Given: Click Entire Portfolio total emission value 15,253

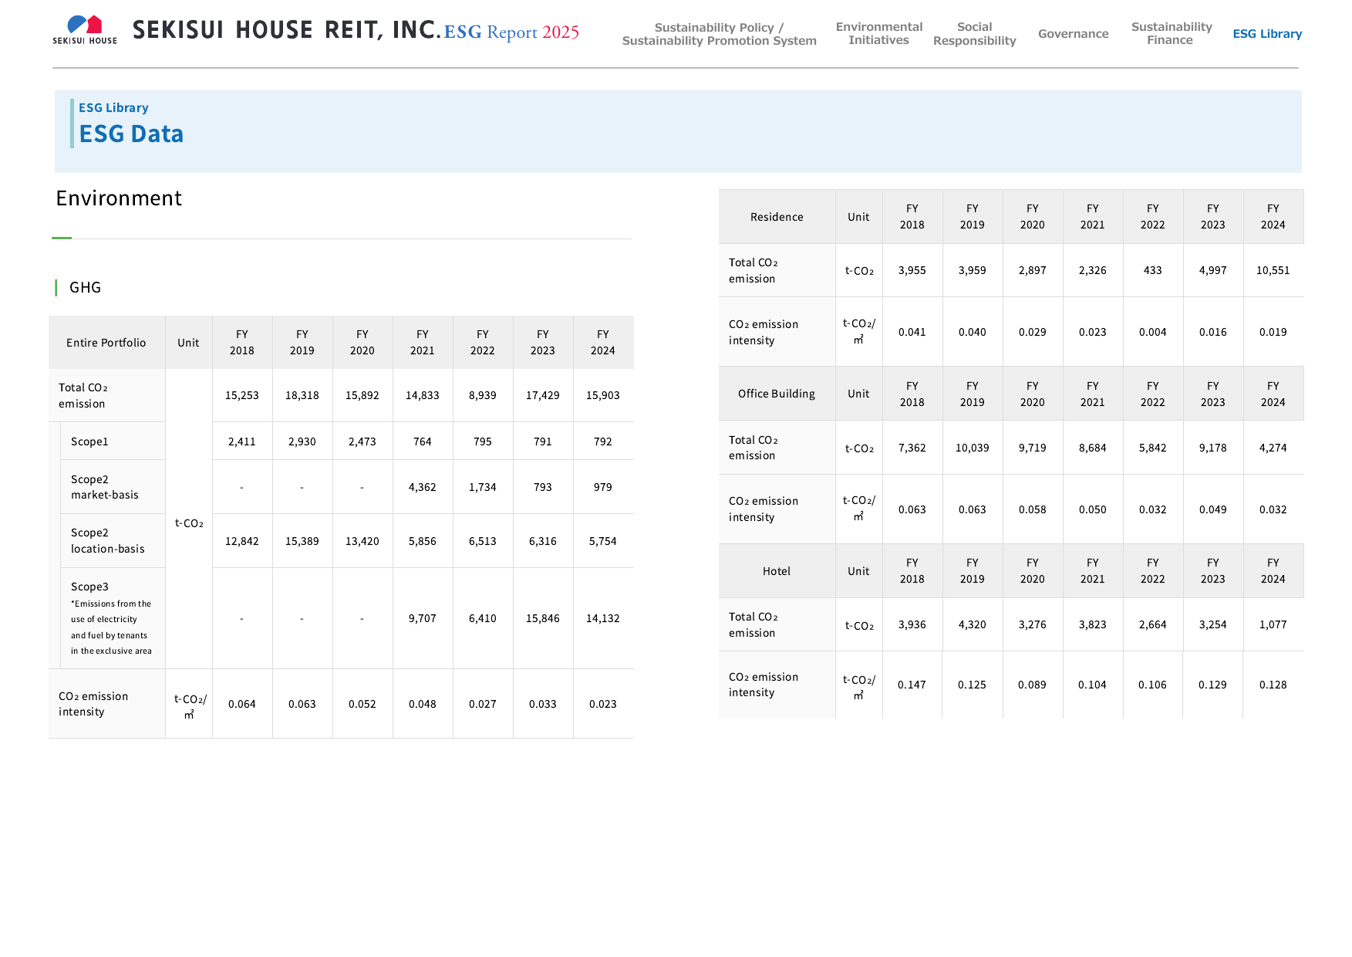Looking at the screenshot, I should pos(242,395).
